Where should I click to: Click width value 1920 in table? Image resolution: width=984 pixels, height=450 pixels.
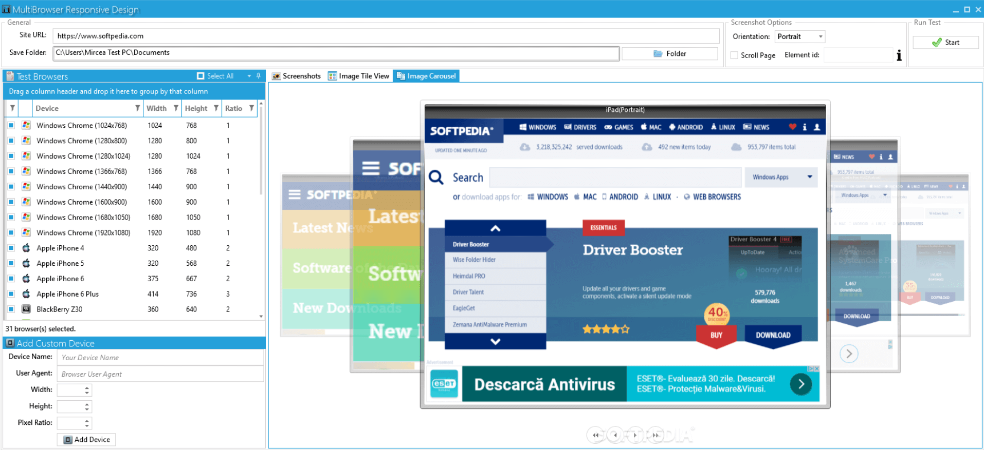click(155, 232)
